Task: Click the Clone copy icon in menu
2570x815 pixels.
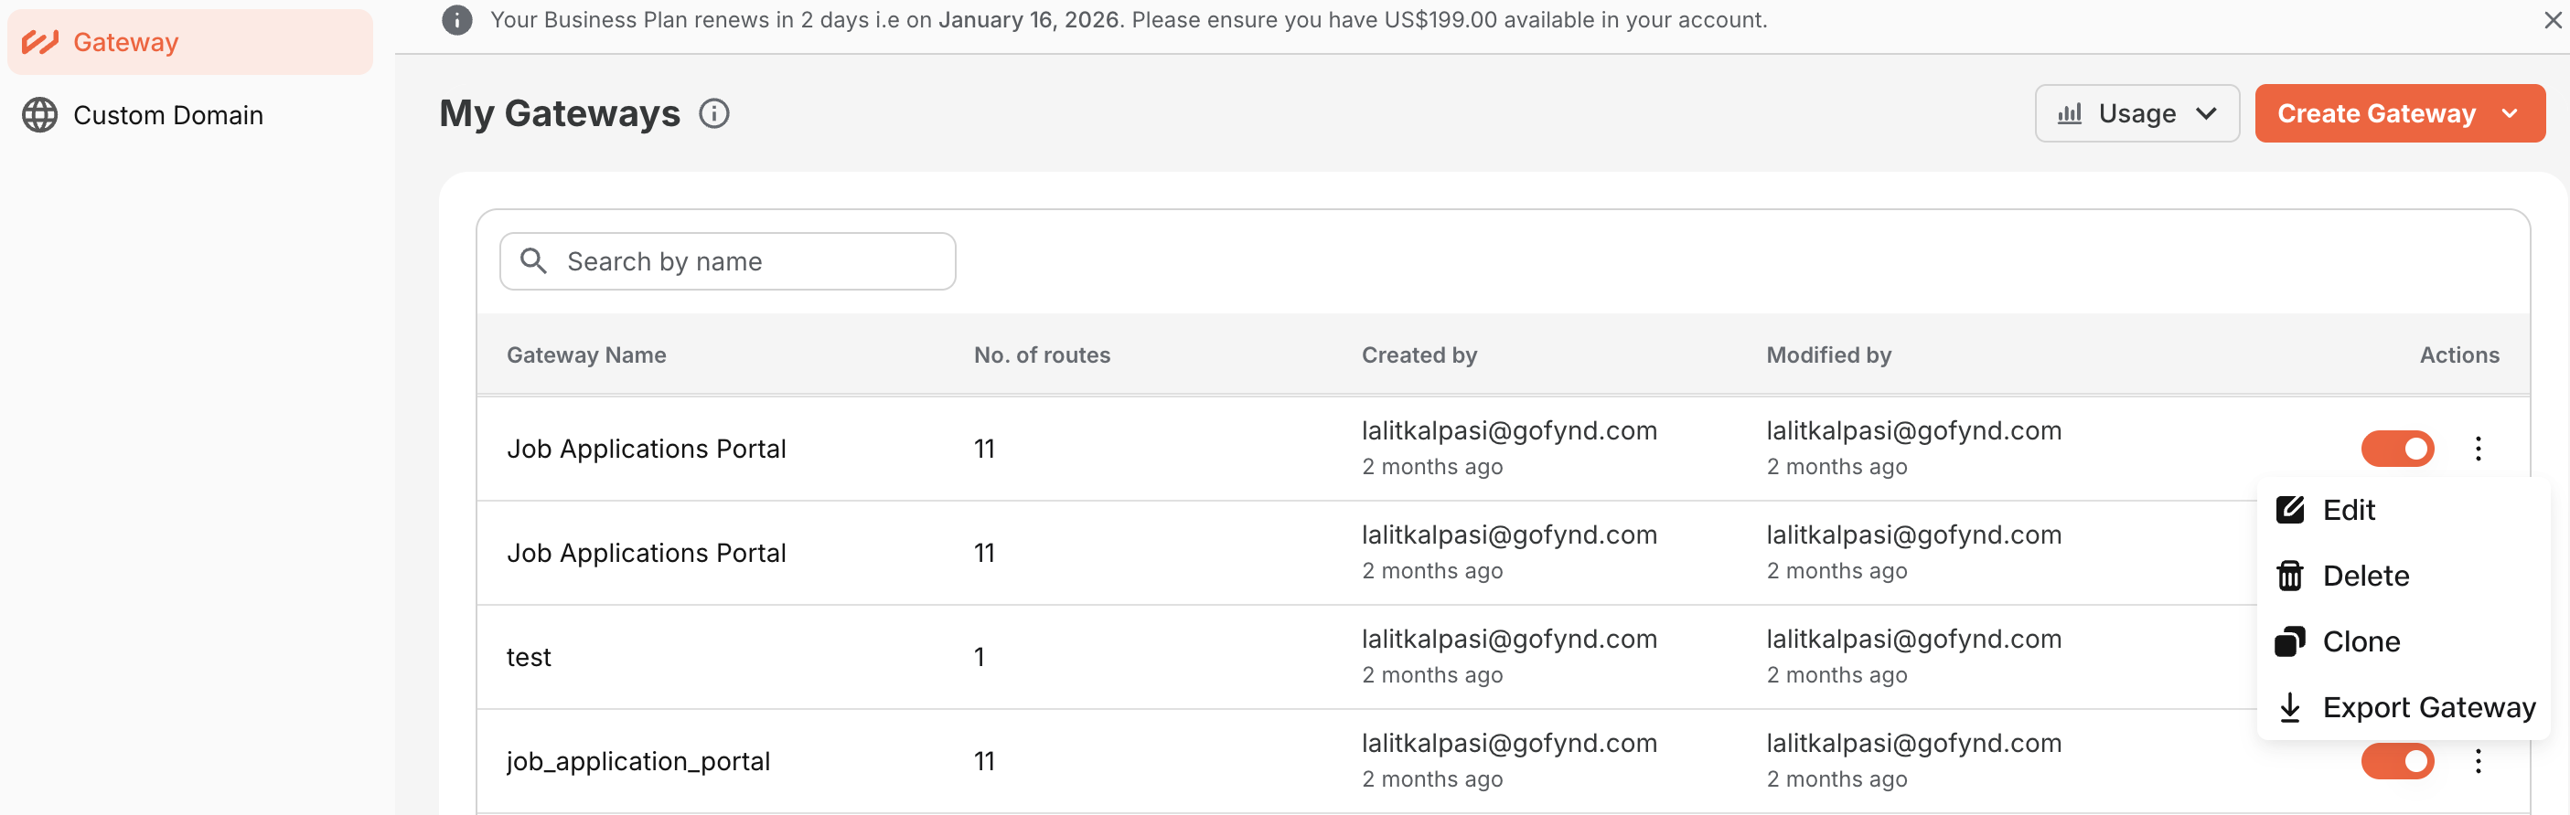Action: (x=2289, y=641)
